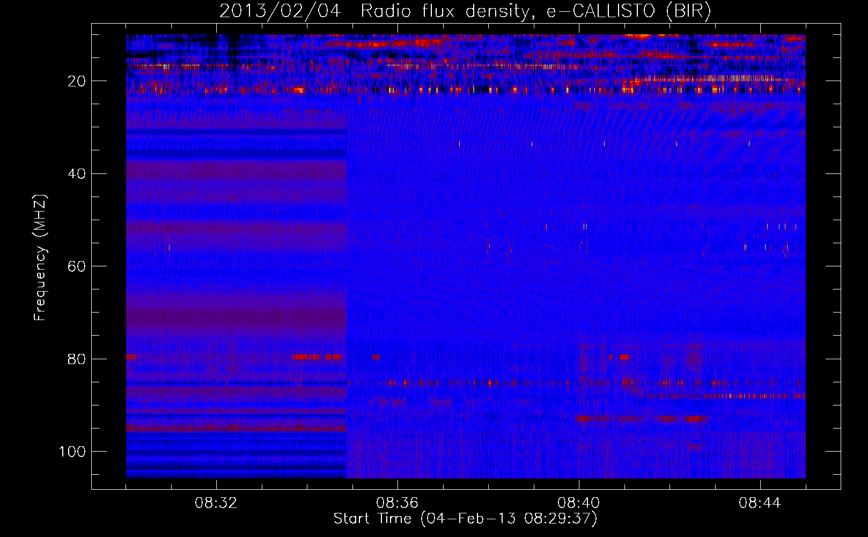The height and width of the screenshot is (537, 868).
Task: Click the 100 MHz frequency tick label
Action: click(x=72, y=451)
